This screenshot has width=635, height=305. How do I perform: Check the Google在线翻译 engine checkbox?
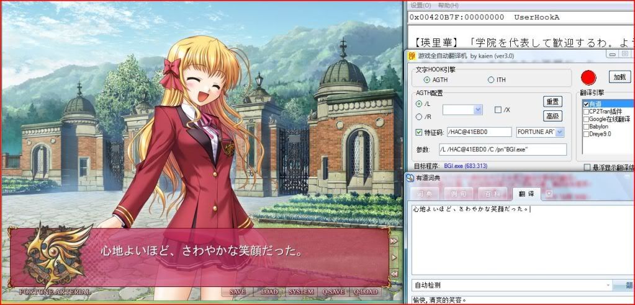(x=586, y=119)
